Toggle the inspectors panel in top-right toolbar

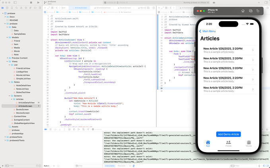click(266, 2)
